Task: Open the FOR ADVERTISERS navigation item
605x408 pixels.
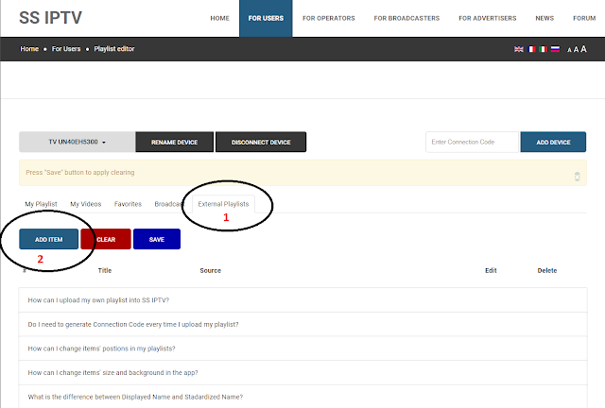Action: (x=488, y=18)
